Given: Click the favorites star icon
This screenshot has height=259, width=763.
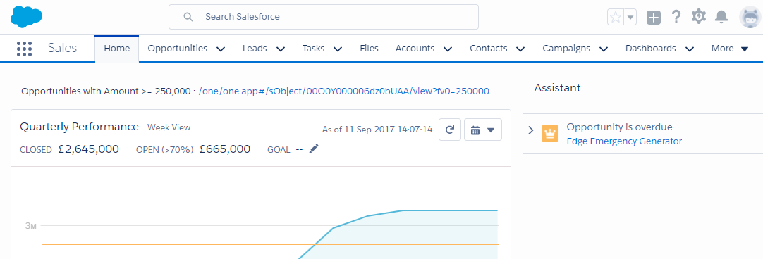Looking at the screenshot, I should pyautogui.click(x=616, y=18).
